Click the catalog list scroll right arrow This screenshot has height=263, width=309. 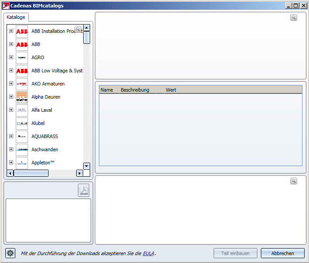pos(79,173)
